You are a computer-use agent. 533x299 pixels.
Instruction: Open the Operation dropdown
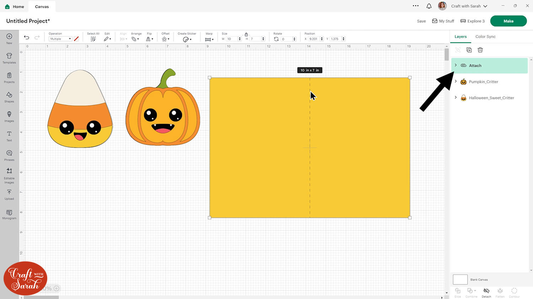point(60,39)
